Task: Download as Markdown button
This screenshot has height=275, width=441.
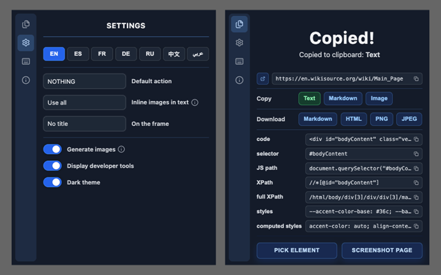Action: tap(318, 119)
